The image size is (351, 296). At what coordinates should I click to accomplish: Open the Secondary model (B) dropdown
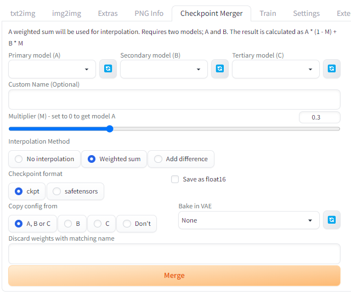pos(164,69)
